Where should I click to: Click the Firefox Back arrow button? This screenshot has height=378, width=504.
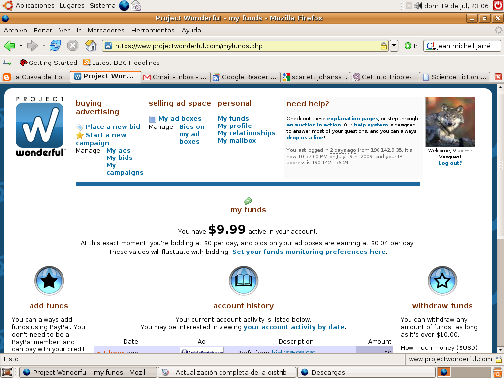[10, 46]
